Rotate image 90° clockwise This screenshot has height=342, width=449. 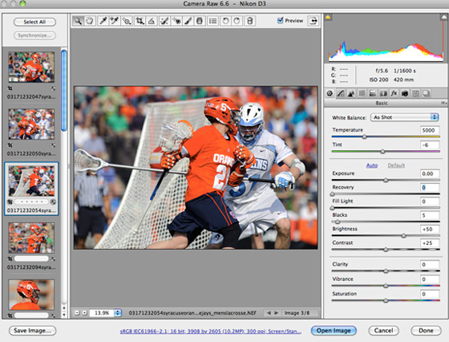coord(237,21)
